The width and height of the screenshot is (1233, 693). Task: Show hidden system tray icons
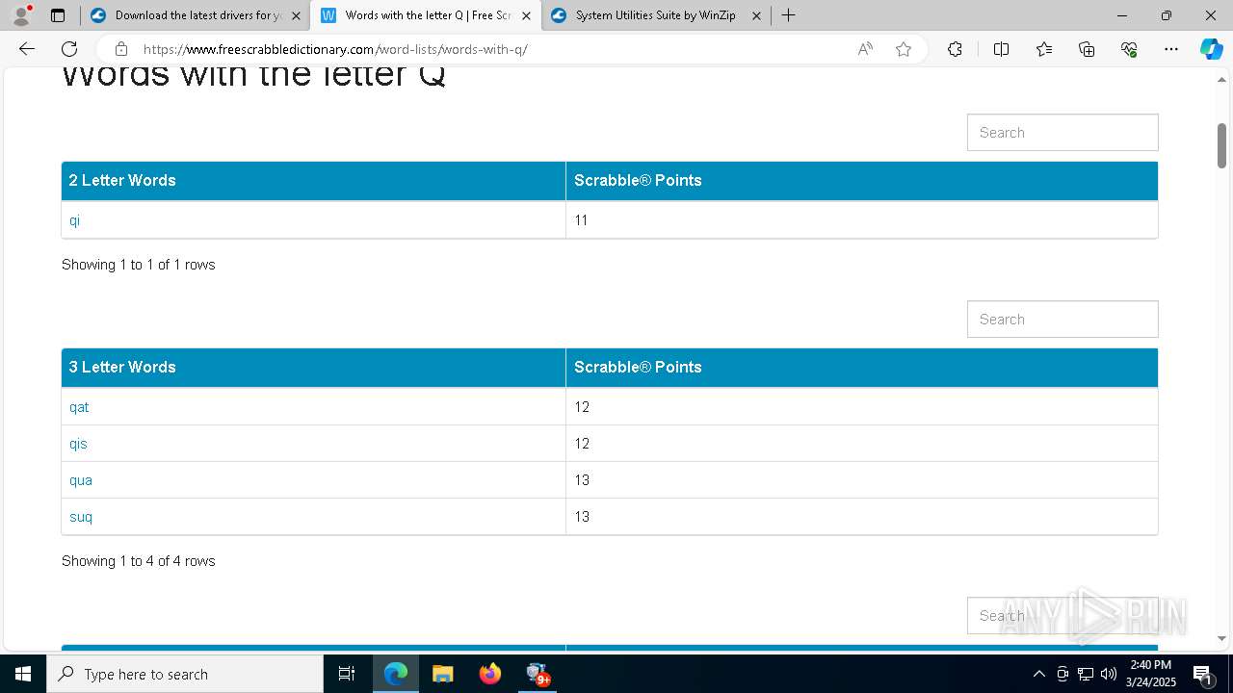pyautogui.click(x=1038, y=674)
